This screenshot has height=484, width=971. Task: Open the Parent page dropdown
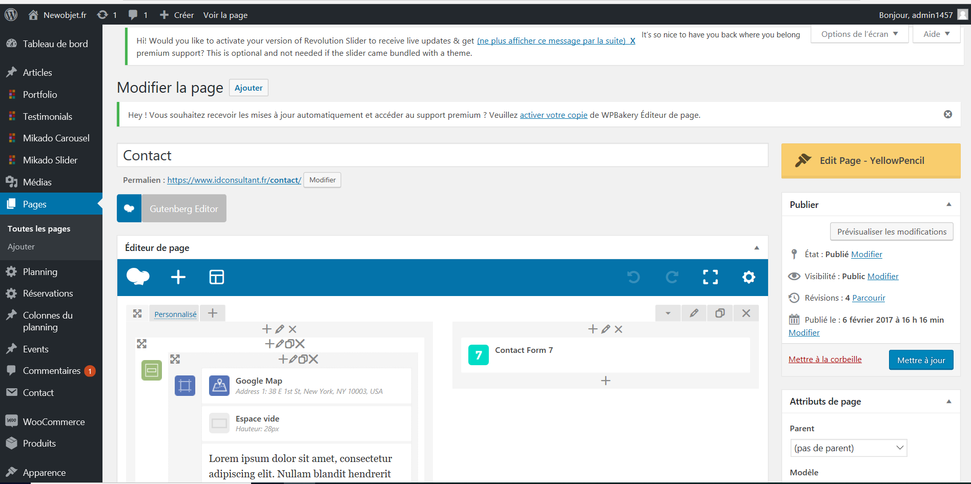849,448
